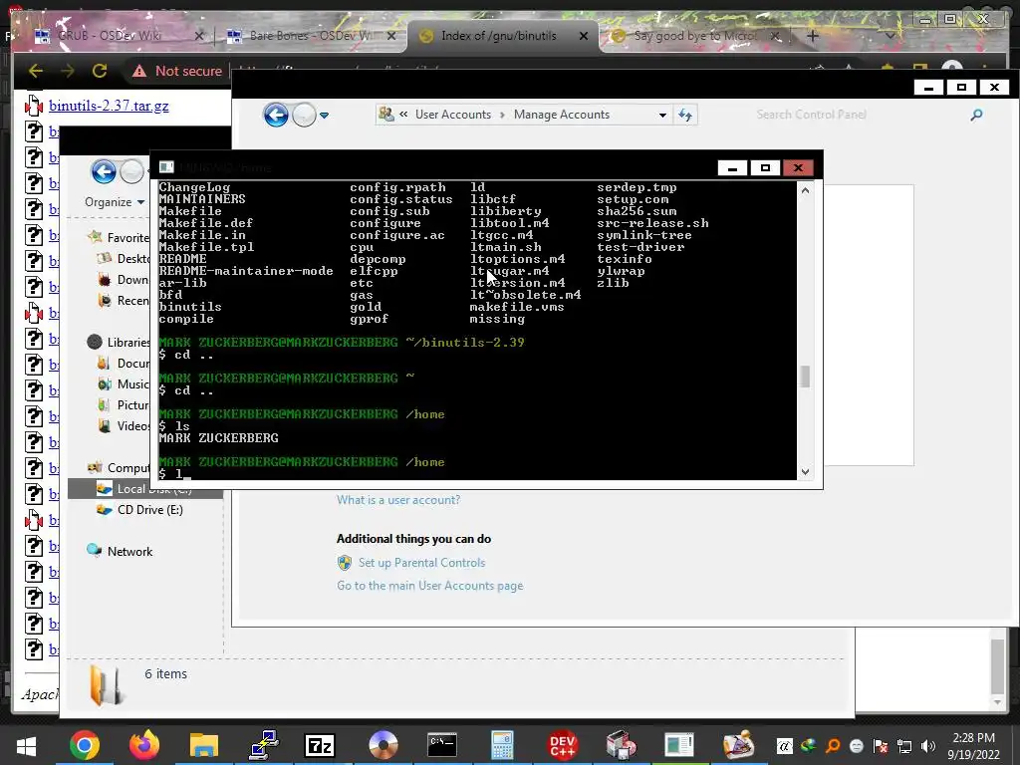Screen dimensions: 1020x765
Task: Open File Explorer taskbar icon
Action: pos(203,745)
